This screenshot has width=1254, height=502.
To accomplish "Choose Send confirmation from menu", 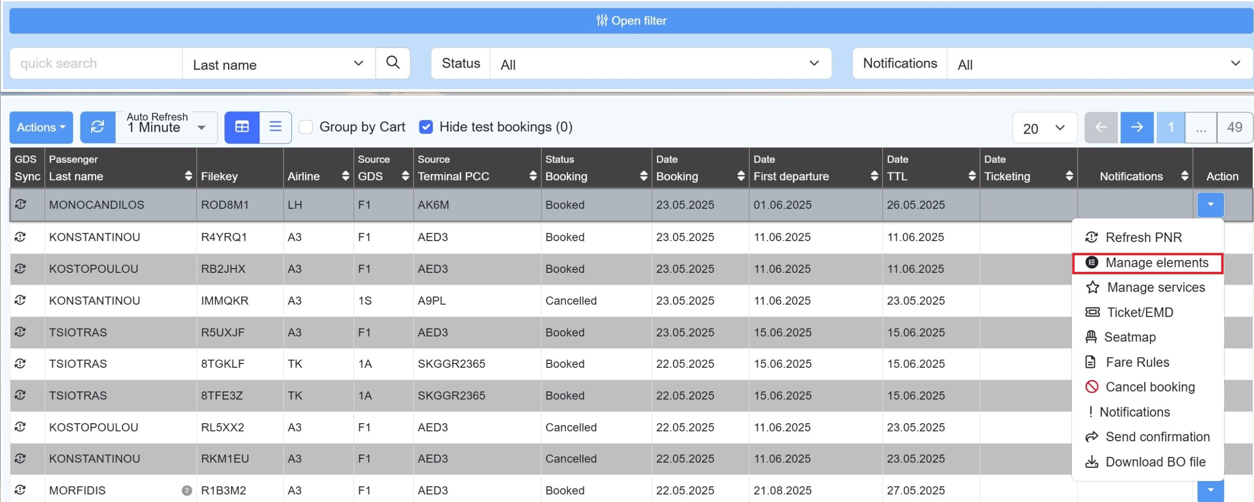I will click(1147, 437).
